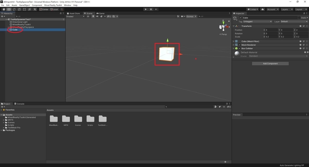Select the Scale tool in the toolbar

tap(19, 9)
